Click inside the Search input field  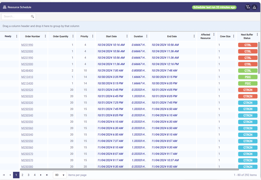click(x=17, y=16)
